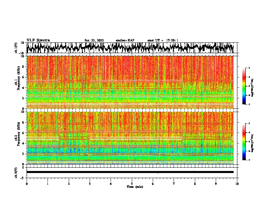
Task: Click time axis tick label 3
Action: tap(90, 184)
